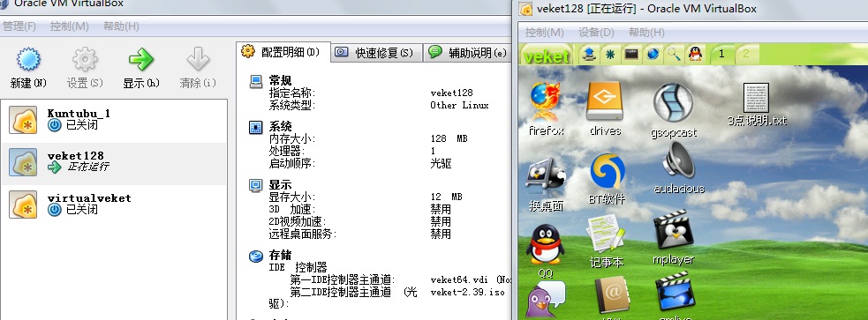
Task: Open 控制(M) menu in VirtualBox manager
Action: coord(69,26)
